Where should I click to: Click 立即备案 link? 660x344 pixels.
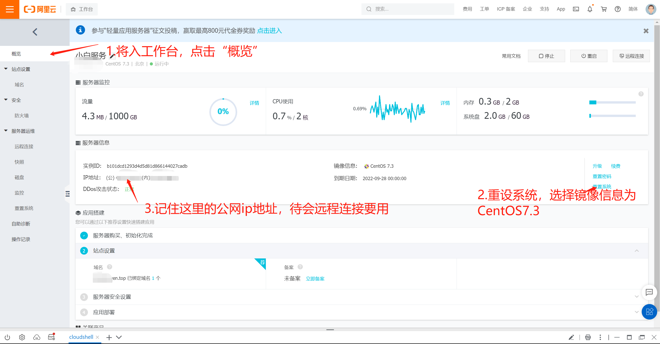pyautogui.click(x=315, y=279)
